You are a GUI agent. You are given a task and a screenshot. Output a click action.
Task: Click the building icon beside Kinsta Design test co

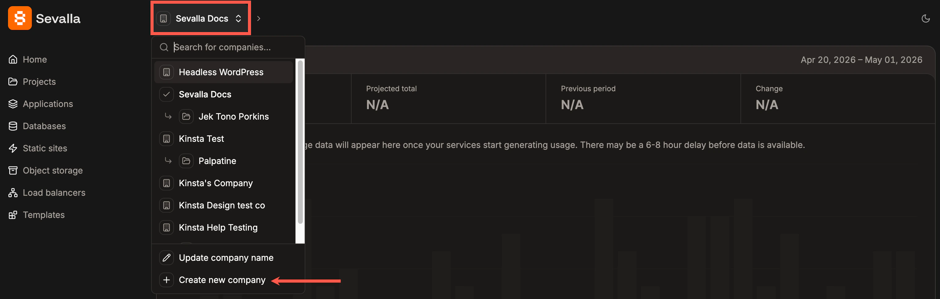[167, 206]
